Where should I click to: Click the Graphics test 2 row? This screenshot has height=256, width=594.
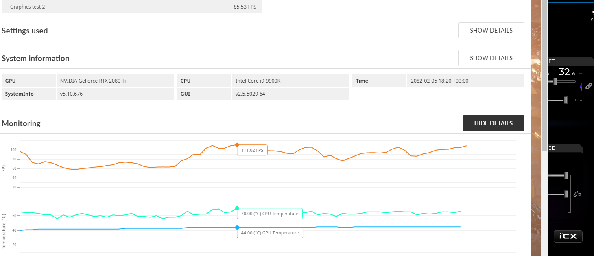(x=131, y=7)
